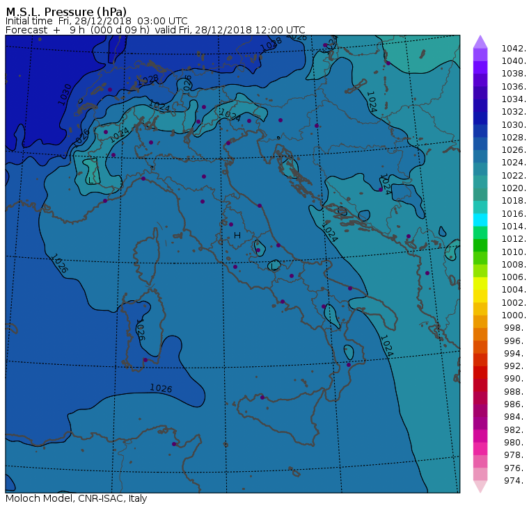Click the green legend band between 1012 and 1010

[x=480, y=245]
